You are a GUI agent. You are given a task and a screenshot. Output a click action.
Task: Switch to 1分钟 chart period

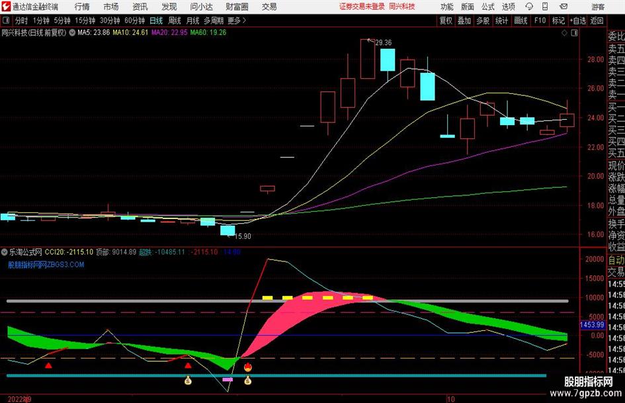(x=40, y=21)
